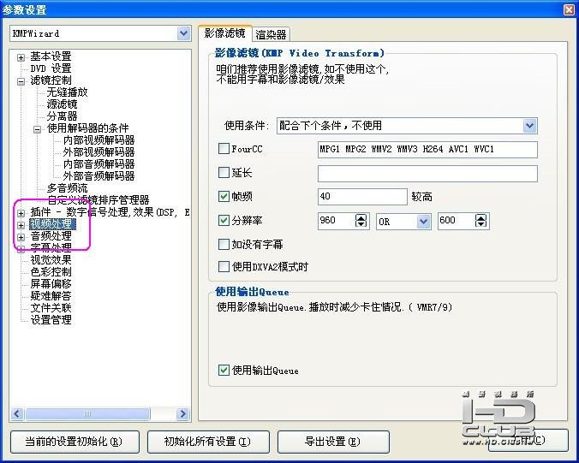Uncheck the 使用输出Queue checkbox
This screenshot has width=579, height=463.
[224, 370]
